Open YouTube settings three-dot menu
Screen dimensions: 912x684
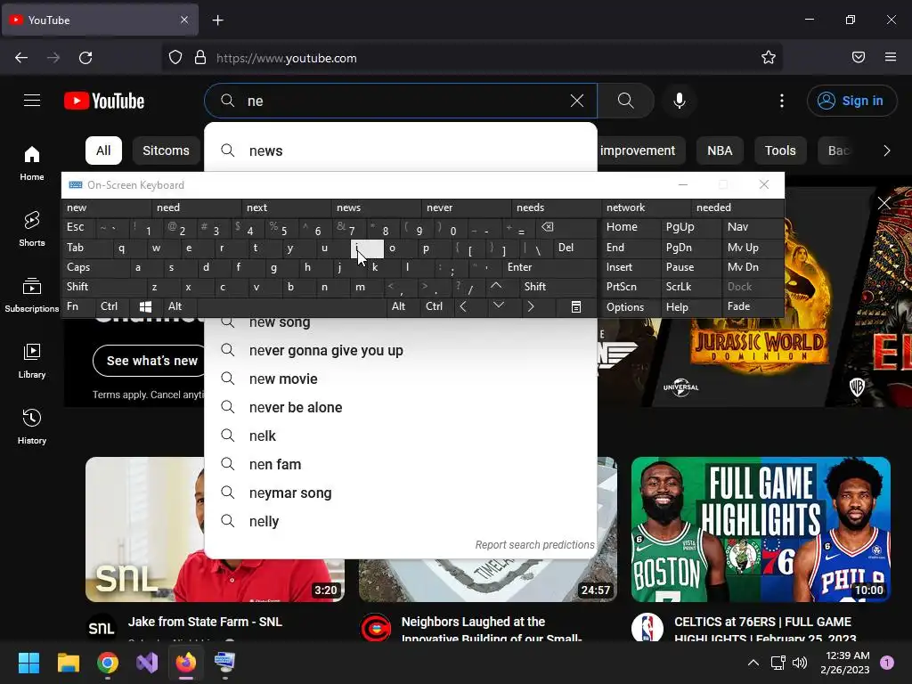(x=782, y=101)
